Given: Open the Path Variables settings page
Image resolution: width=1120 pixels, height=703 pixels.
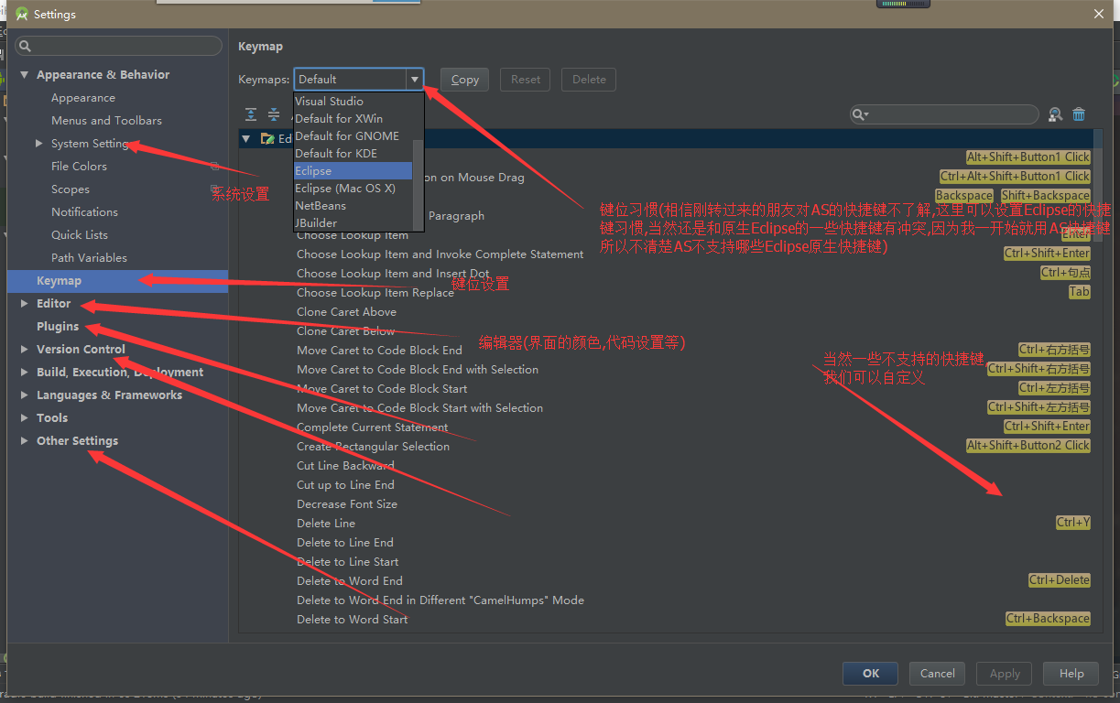Looking at the screenshot, I should (89, 258).
